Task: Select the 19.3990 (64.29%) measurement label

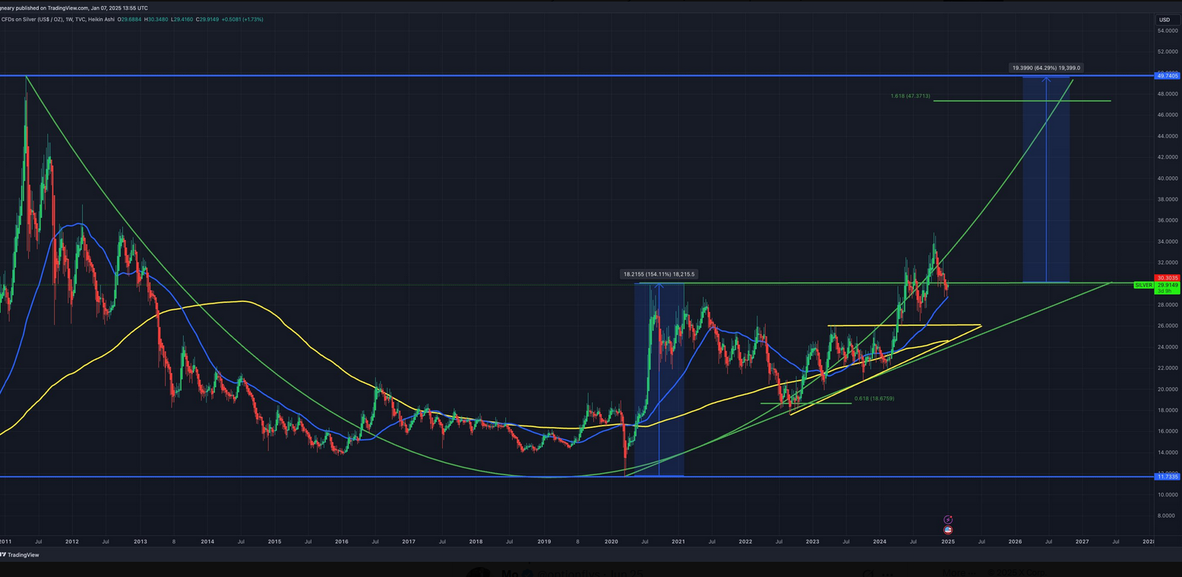Action: pos(1046,68)
